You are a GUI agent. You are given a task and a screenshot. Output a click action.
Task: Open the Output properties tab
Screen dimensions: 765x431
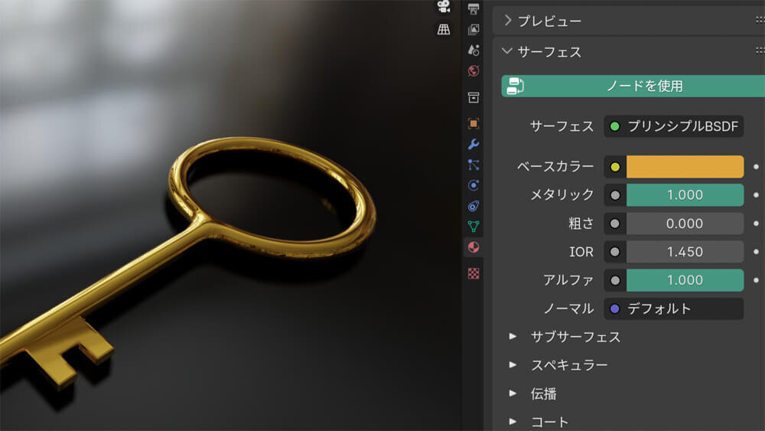[x=474, y=8]
